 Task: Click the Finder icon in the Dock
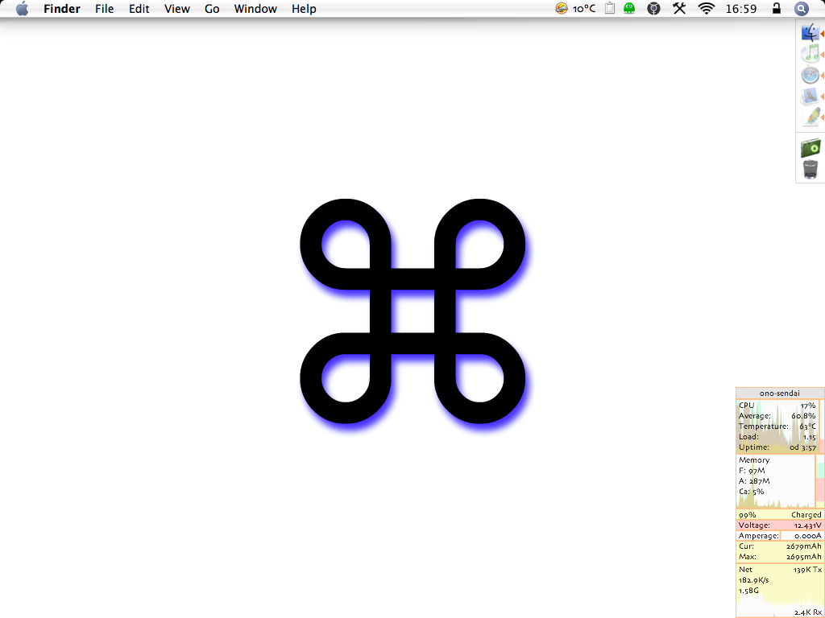[810, 32]
